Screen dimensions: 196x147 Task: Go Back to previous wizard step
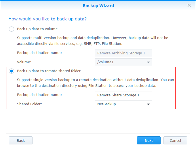[x=21, y=140]
